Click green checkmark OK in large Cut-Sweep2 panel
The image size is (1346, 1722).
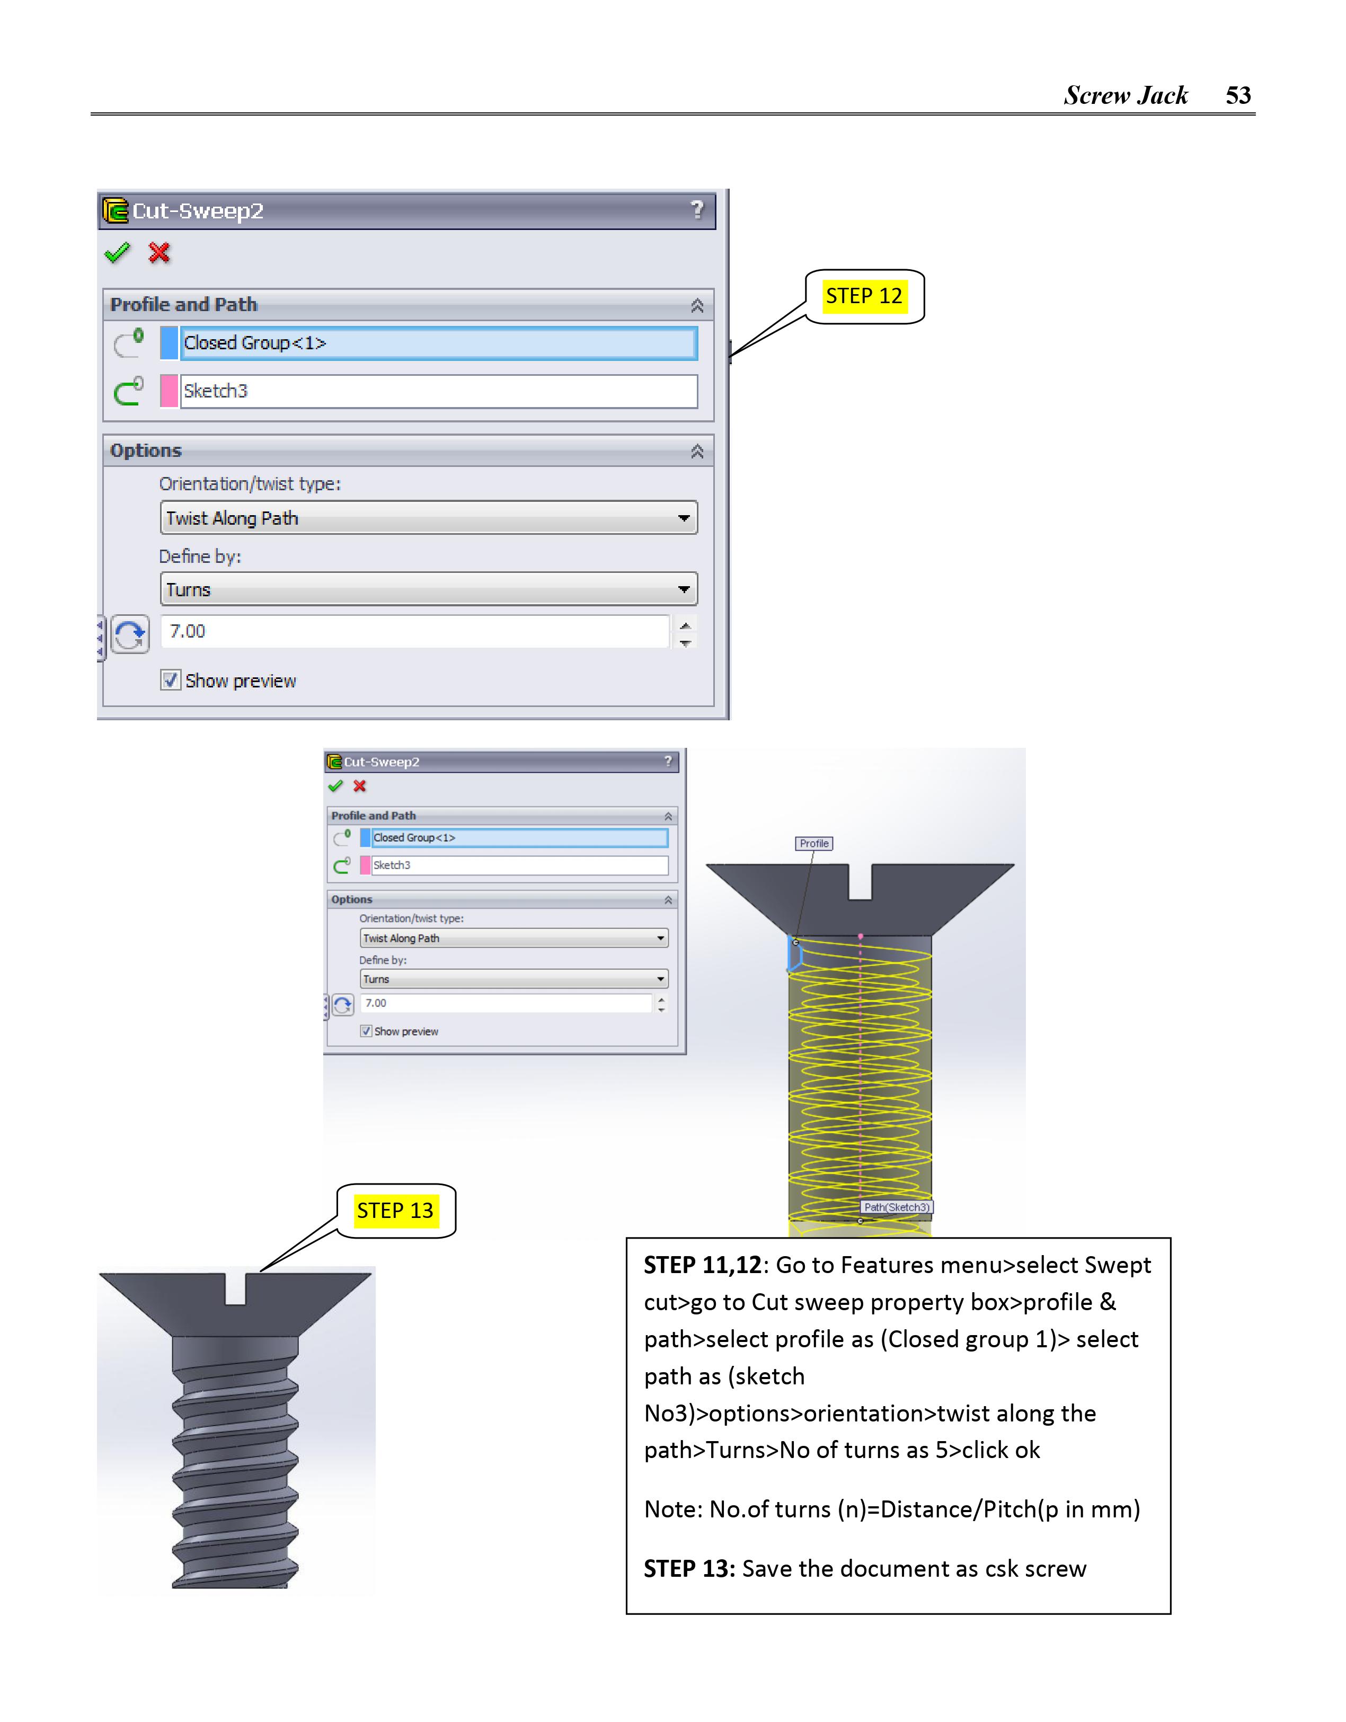118,252
